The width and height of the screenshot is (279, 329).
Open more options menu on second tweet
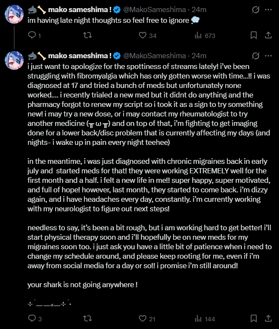(x=268, y=56)
